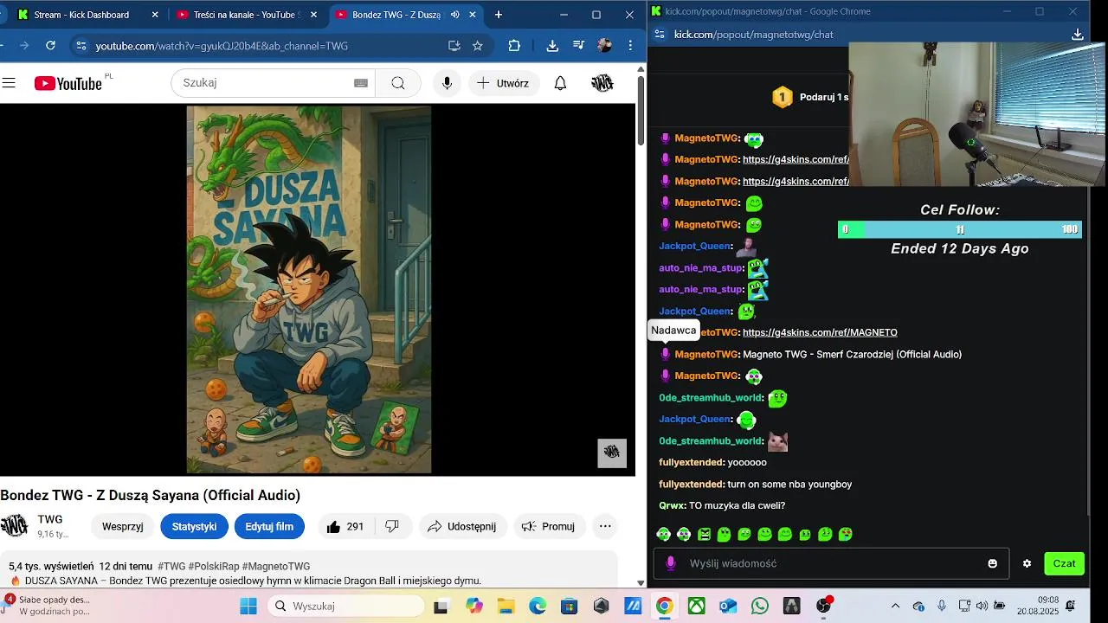This screenshot has width=1108, height=623.
Task: Open Chrome extensions puzzle icon
Action: [x=514, y=46]
